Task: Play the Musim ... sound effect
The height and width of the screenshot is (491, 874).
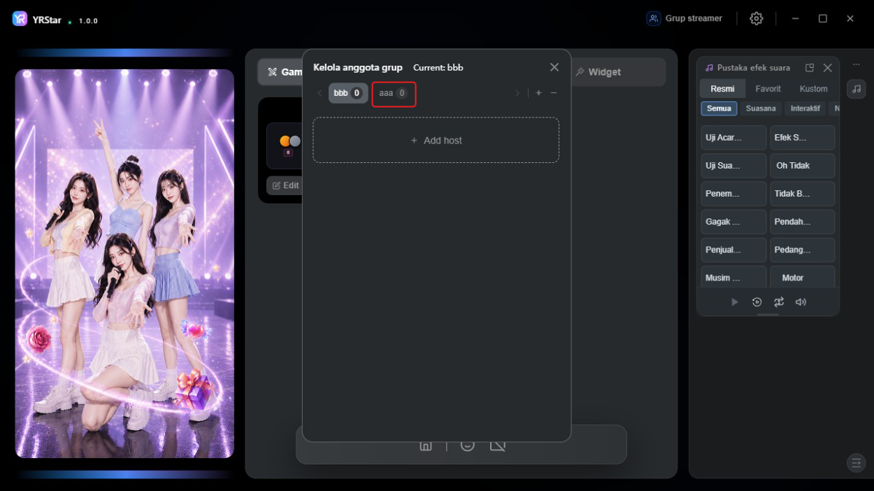Action: (x=733, y=277)
